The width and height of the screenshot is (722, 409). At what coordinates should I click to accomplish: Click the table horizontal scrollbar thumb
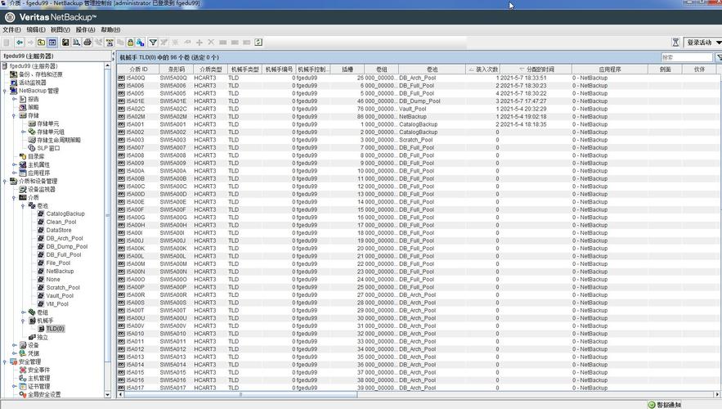tap(240, 395)
